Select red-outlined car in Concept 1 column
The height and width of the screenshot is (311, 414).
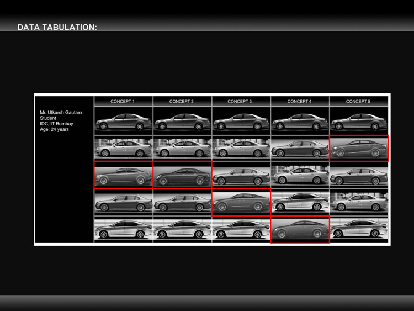tap(123, 176)
